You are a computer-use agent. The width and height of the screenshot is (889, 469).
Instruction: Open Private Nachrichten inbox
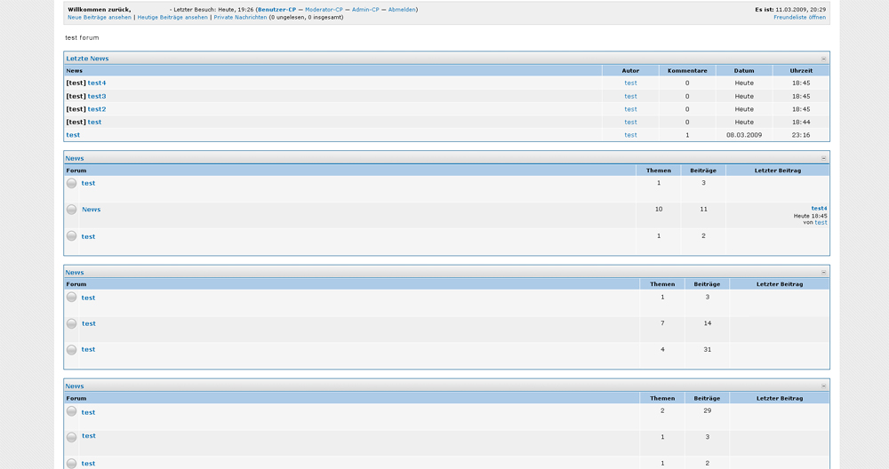tap(240, 18)
